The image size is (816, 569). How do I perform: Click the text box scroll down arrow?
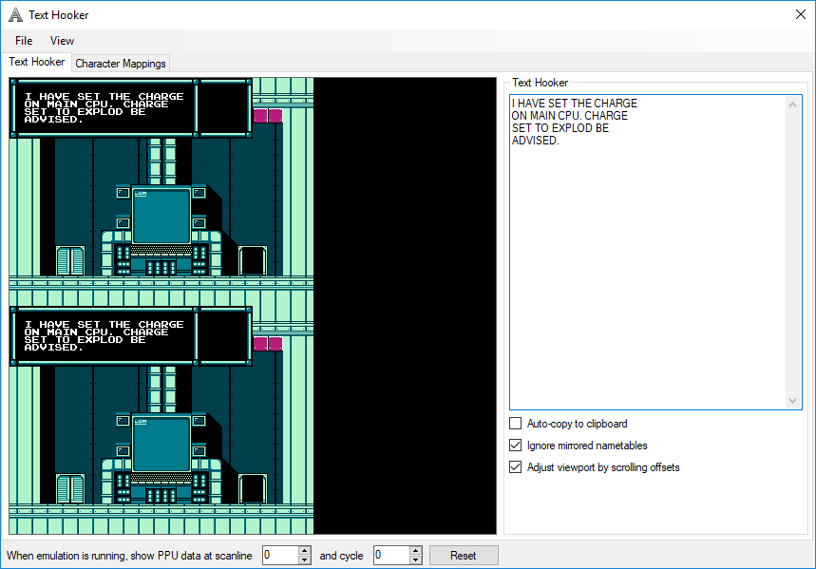tap(792, 400)
